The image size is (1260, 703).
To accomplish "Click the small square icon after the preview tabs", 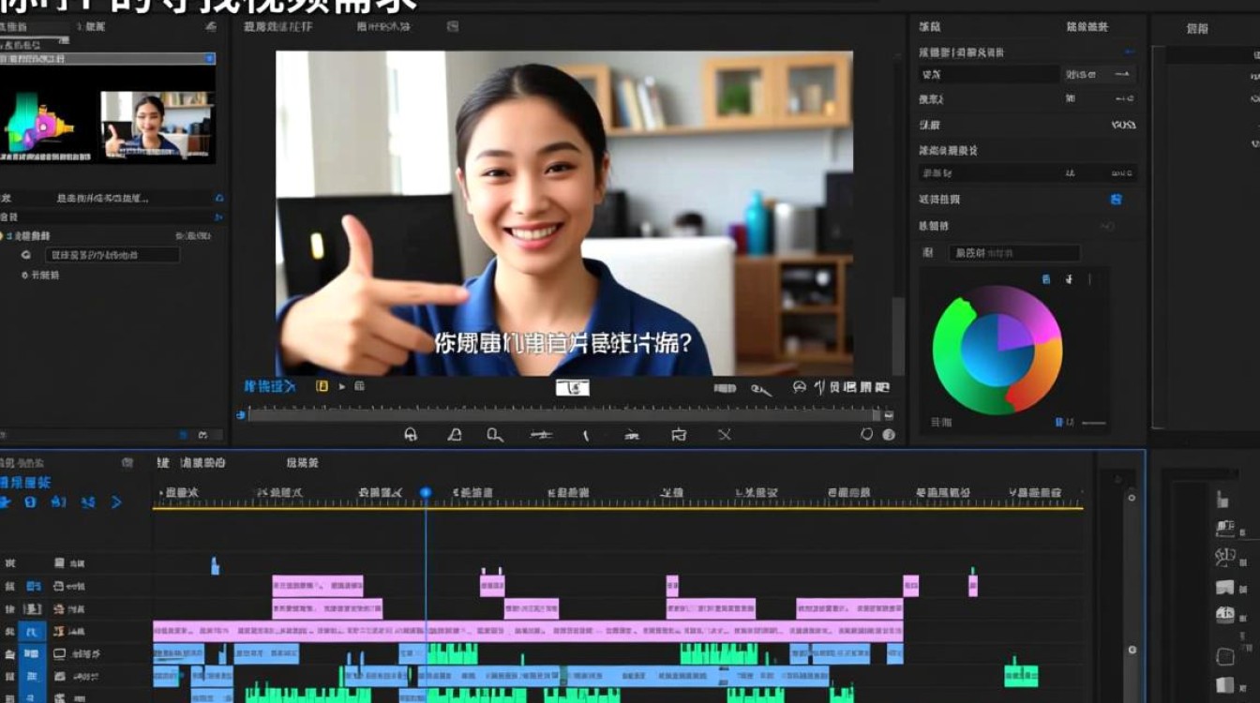I will point(453,27).
